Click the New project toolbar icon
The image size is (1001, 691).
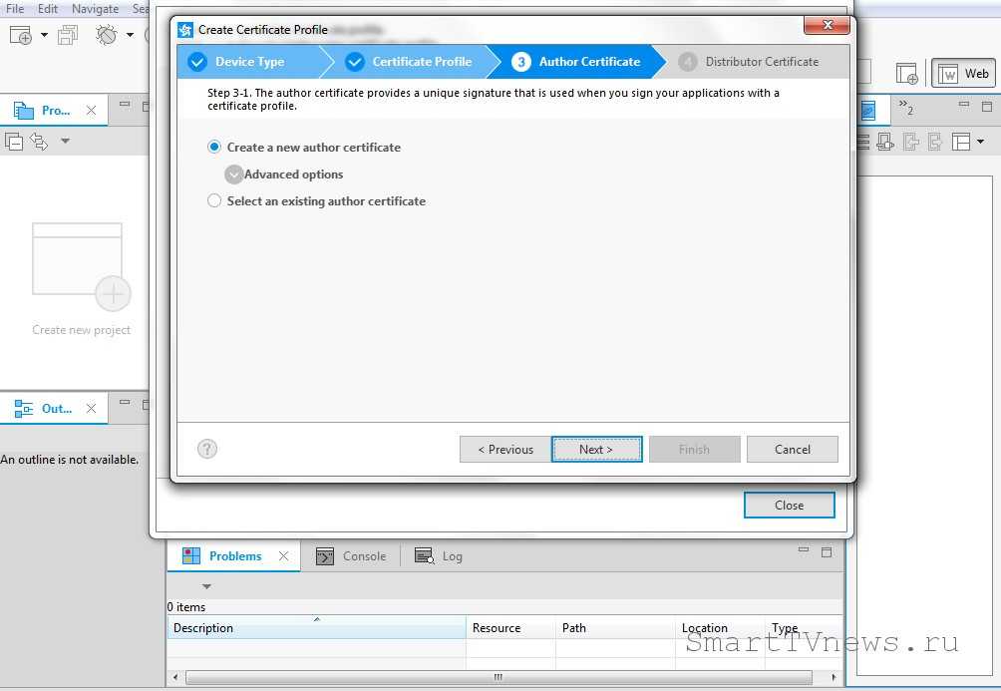(20, 36)
